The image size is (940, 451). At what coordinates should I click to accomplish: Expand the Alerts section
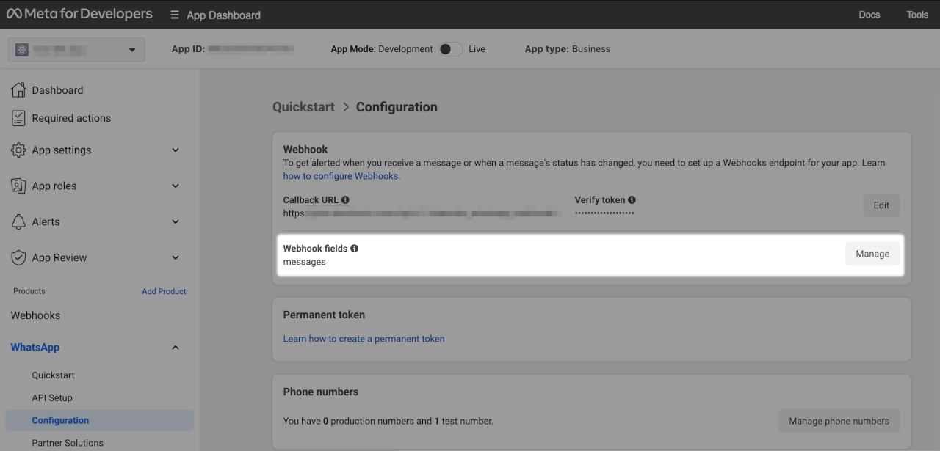click(176, 221)
